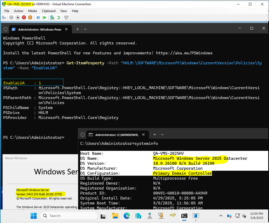Image resolution: width=269 pixels, height=223 pixels.
Task: Save the VM state with the orange power icon
Action: 30,18
